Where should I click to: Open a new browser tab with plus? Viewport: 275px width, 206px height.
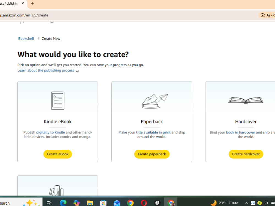point(33,3)
